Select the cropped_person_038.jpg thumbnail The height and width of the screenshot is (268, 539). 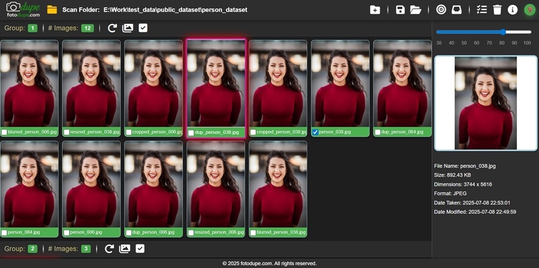278,83
